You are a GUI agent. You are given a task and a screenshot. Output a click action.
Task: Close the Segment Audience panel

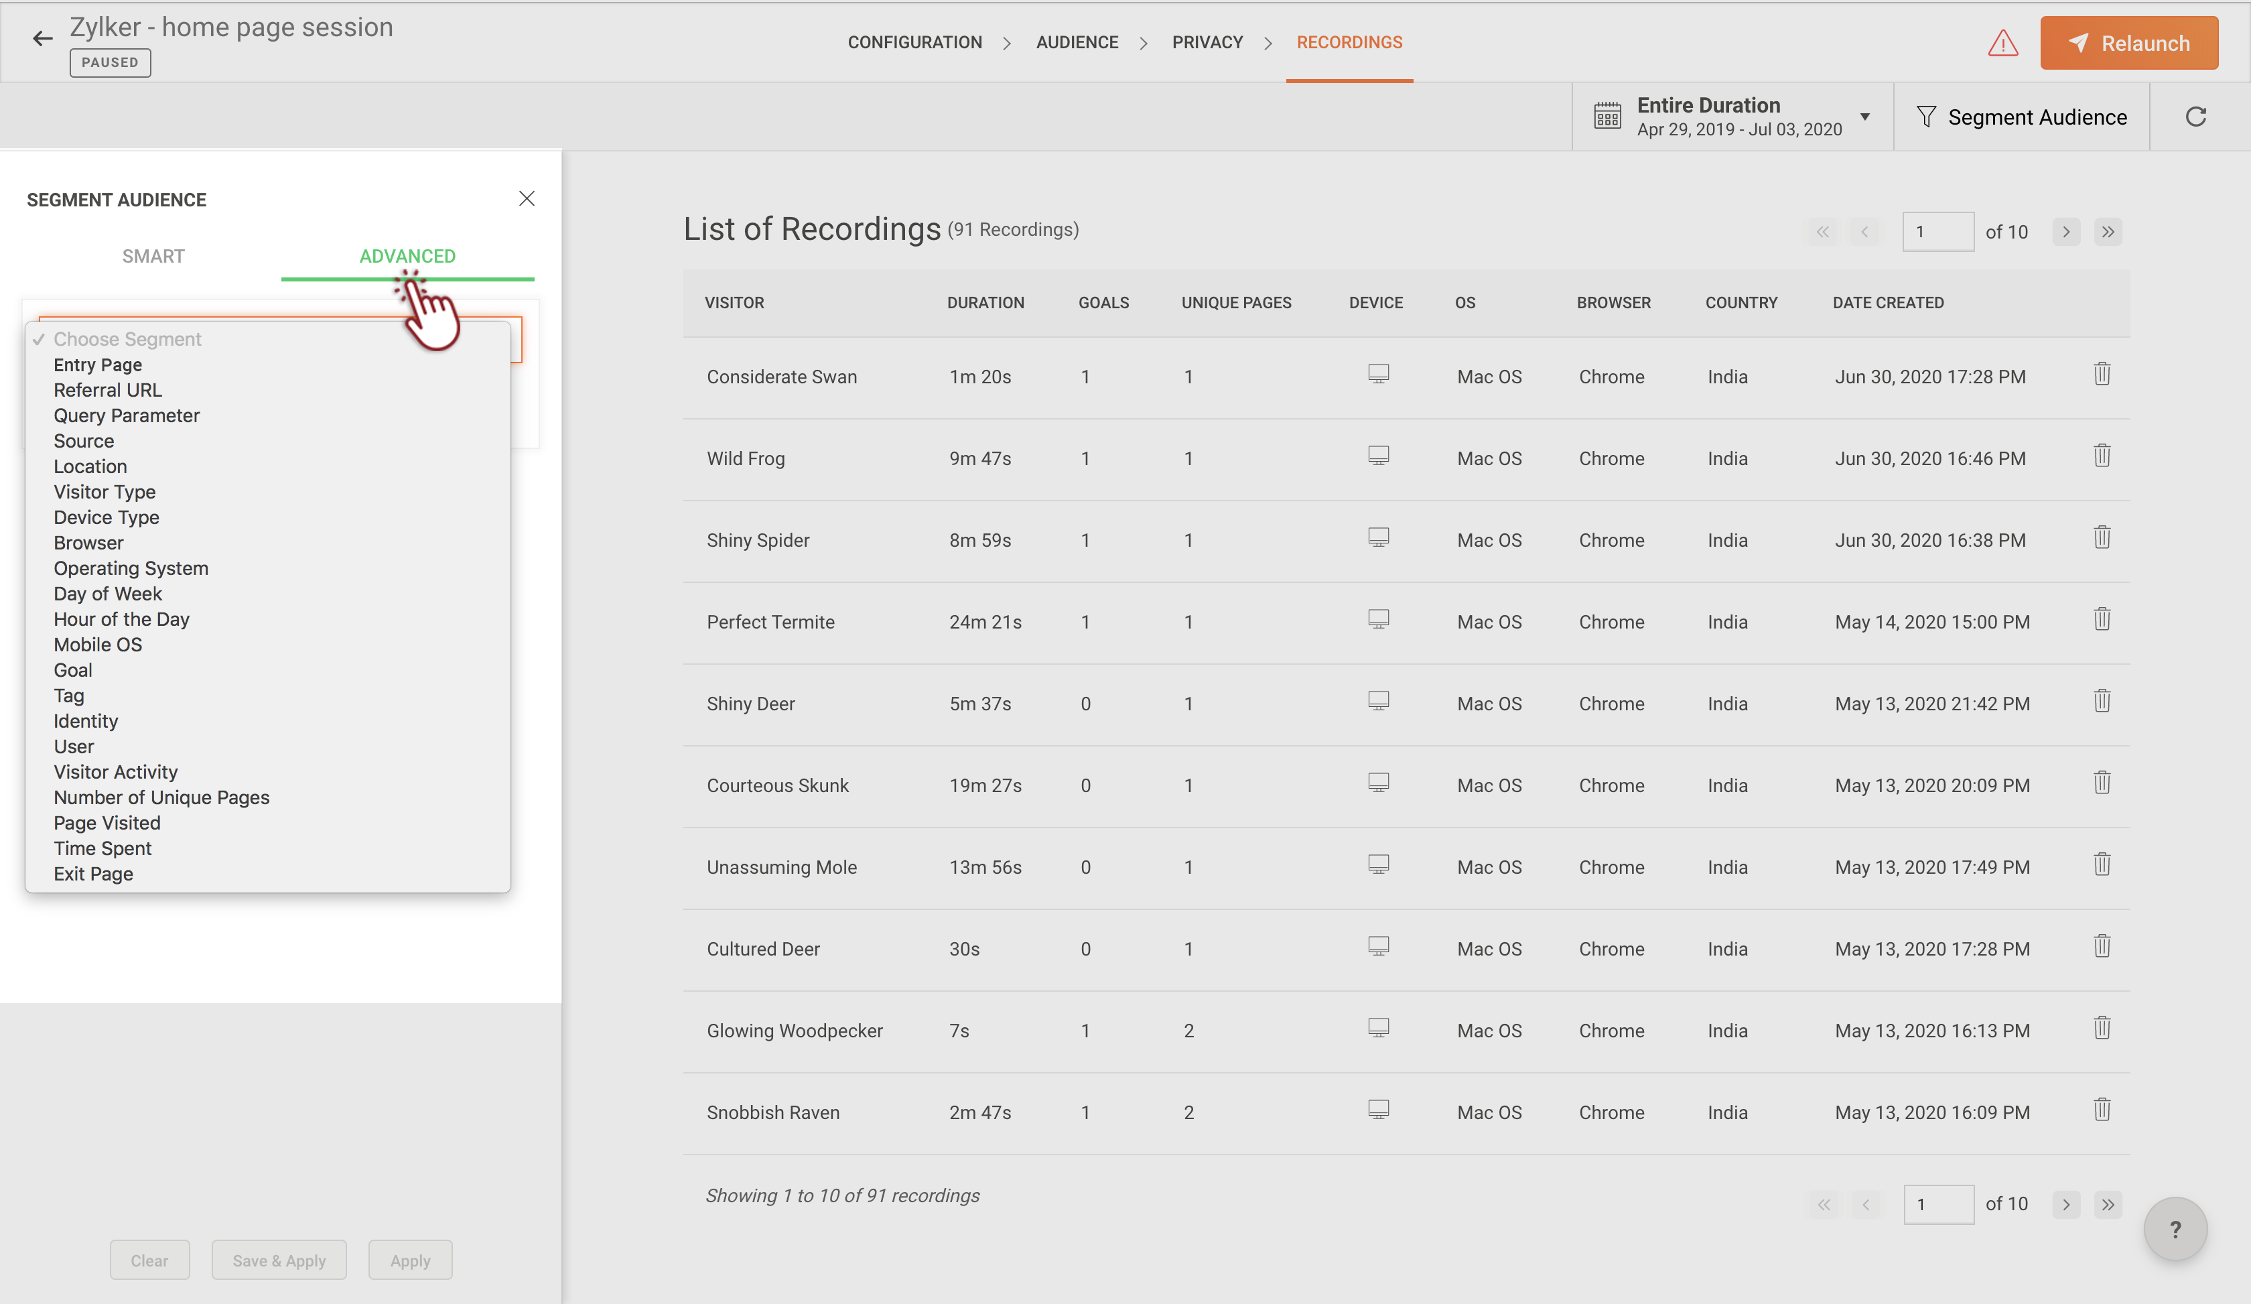tap(526, 198)
